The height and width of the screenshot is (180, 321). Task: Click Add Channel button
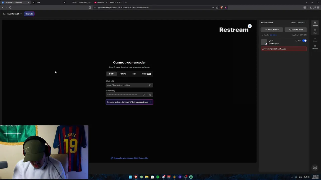272,30
